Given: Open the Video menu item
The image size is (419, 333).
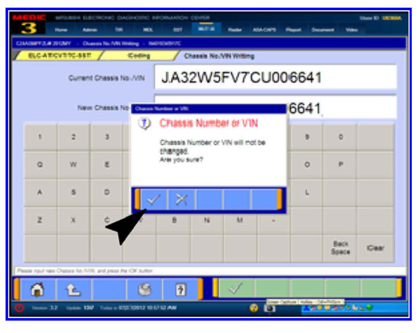Looking at the screenshot, I should tap(351, 29).
